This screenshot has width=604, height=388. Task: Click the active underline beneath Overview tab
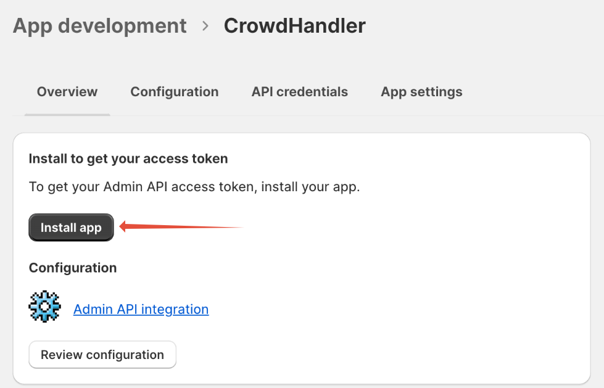point(67,115)
